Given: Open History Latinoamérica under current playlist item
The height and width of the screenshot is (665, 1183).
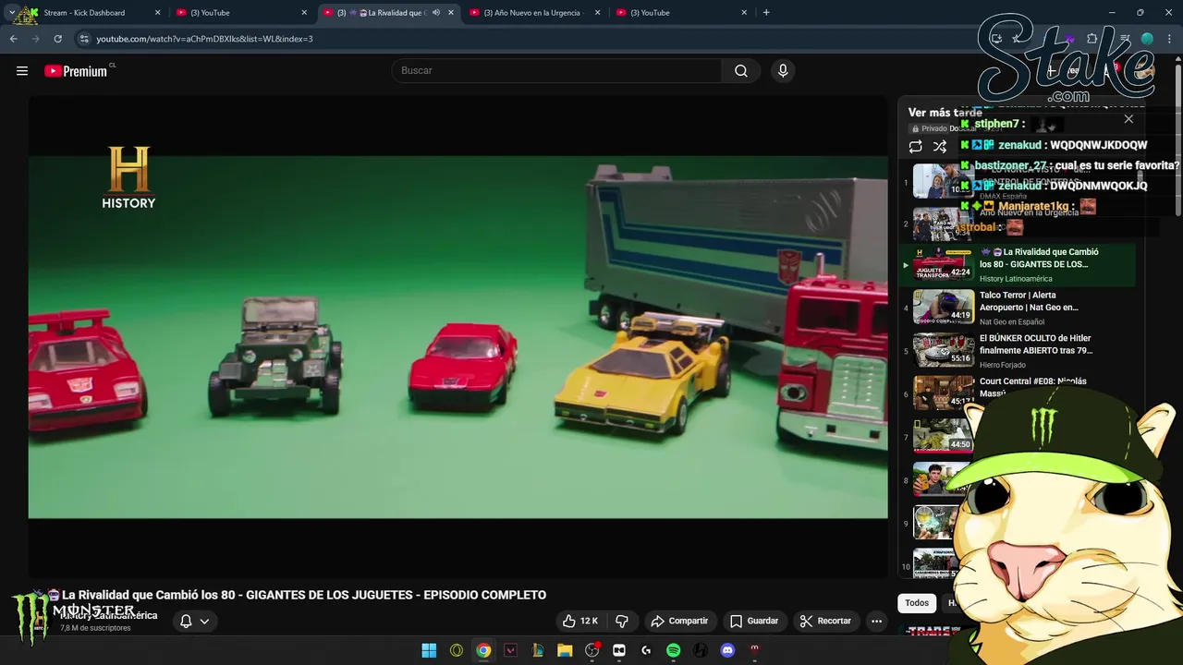Looking at the screenshot, I should (x=1016, y=279).
